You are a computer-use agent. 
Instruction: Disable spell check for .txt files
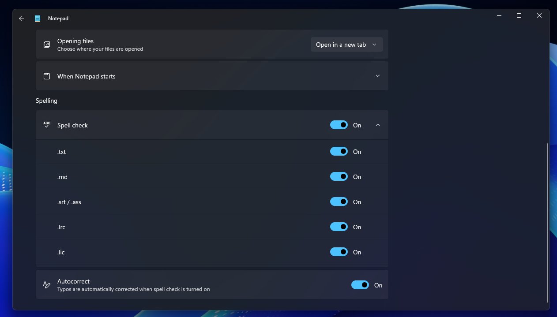tap(339, 152)
